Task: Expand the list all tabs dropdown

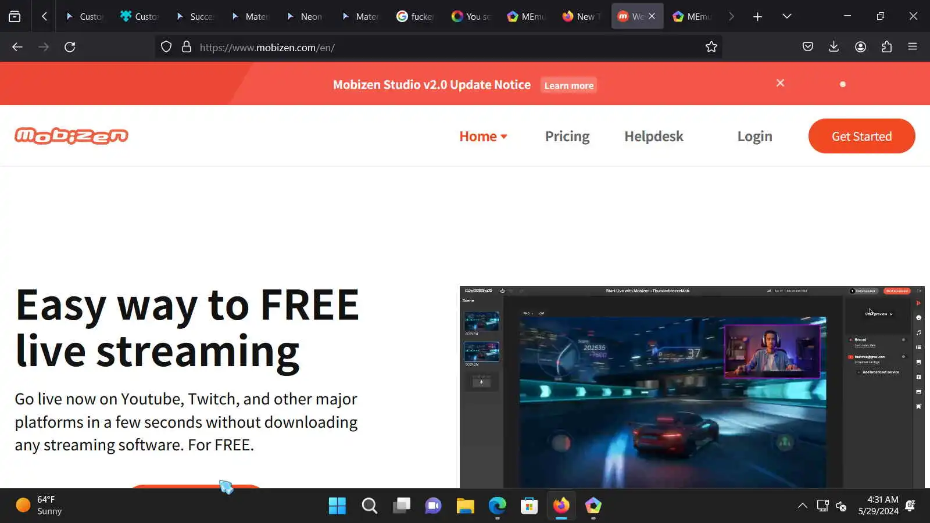Action: (787, 16)
